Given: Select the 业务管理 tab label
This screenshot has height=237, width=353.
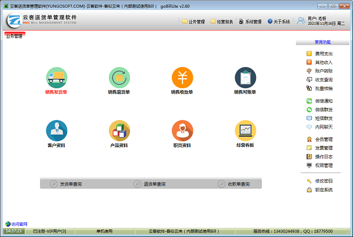Looking at the screenshot, I should tap(14, 36).
